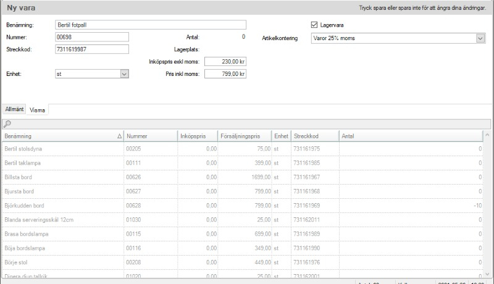Click the 75,00 sale price cell
This screenshot has height=284, width=494.
[264, 149]
